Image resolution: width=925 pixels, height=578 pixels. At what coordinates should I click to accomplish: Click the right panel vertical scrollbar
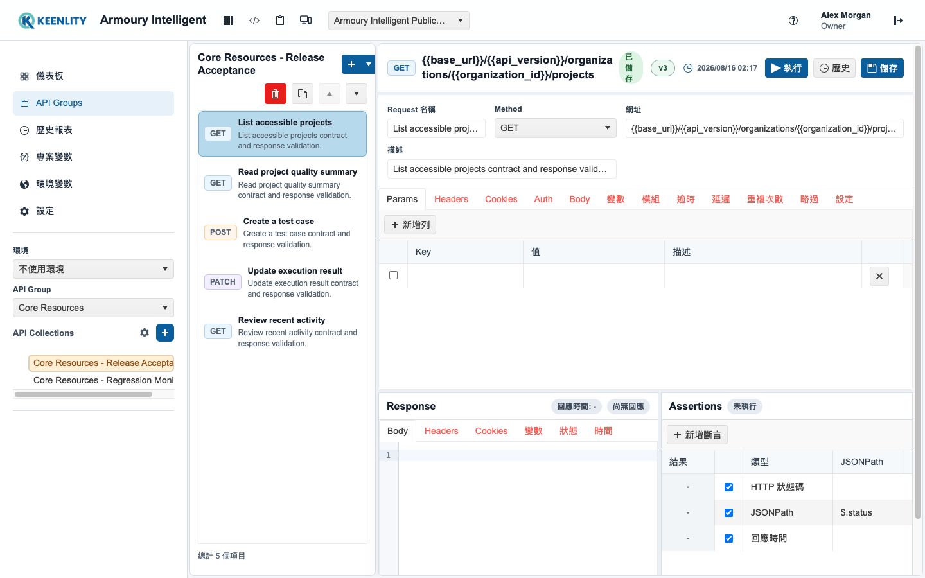(x=919, y=283)
